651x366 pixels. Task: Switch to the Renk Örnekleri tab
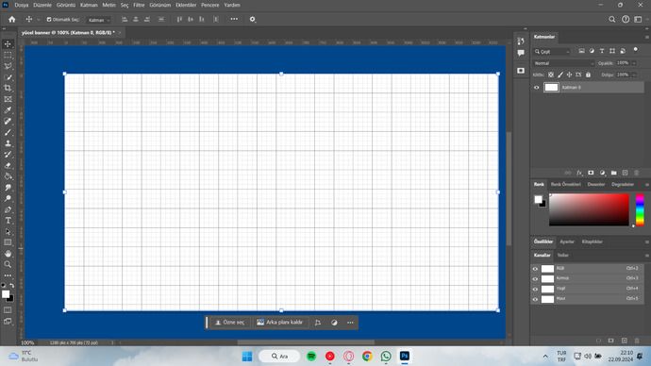pos(565,184)
